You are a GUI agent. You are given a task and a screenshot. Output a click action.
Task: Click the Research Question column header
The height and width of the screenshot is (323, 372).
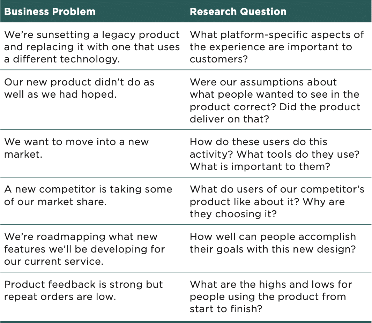[x=238, y=12]
